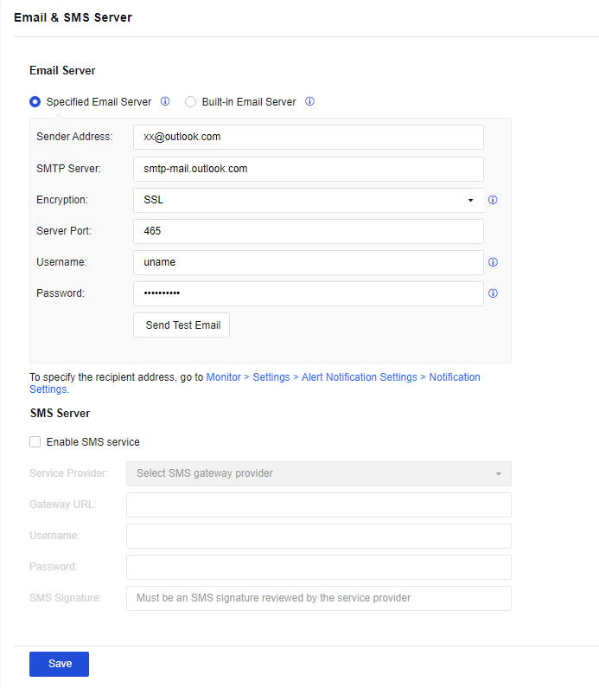Open the Monitor Settings Alert Notification link
599x688 pixels.
[x=342, y=377]
